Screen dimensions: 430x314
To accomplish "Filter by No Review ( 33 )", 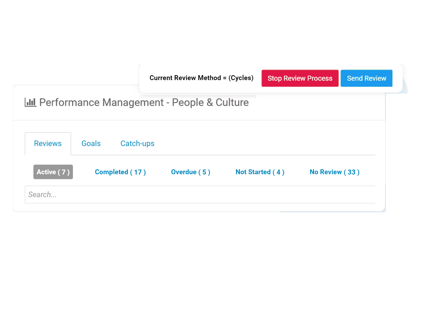I will 335,172.
